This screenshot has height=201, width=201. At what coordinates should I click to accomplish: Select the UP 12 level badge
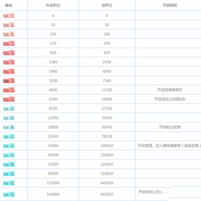(x=9, y=118)
